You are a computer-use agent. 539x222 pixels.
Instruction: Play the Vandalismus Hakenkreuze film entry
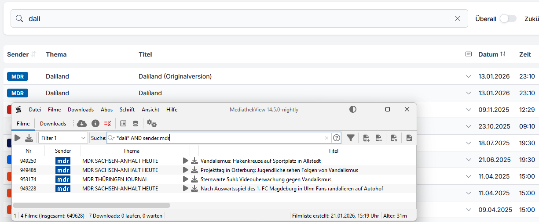tap(185, 161)
